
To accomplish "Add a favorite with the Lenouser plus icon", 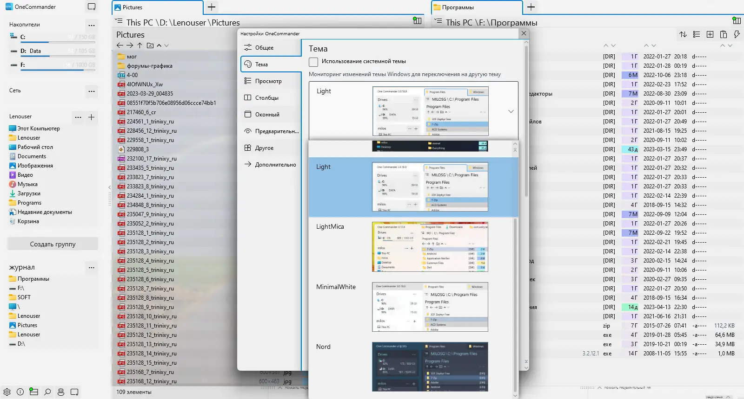I will click(x=92, y=117).
